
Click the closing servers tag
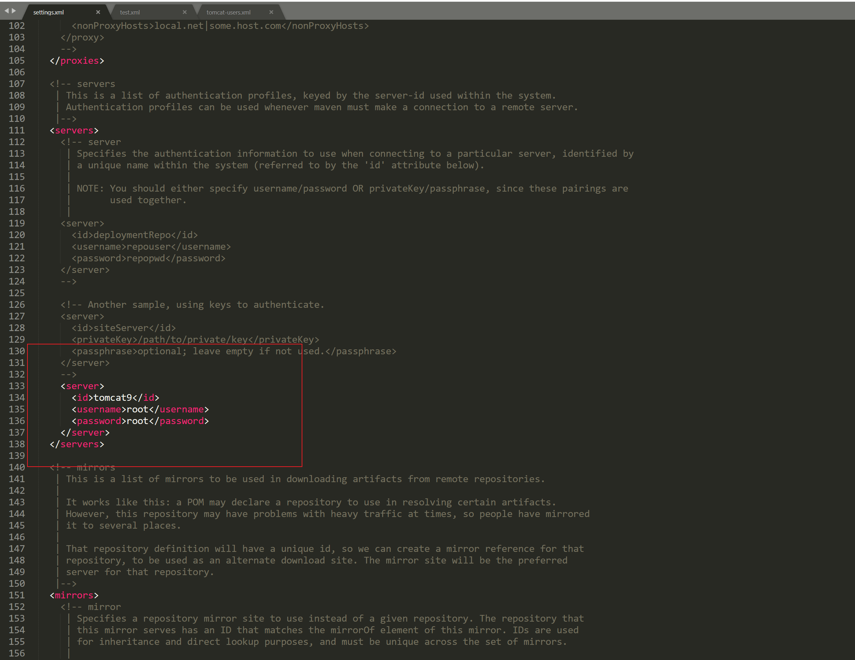click(x=77, y=444)
